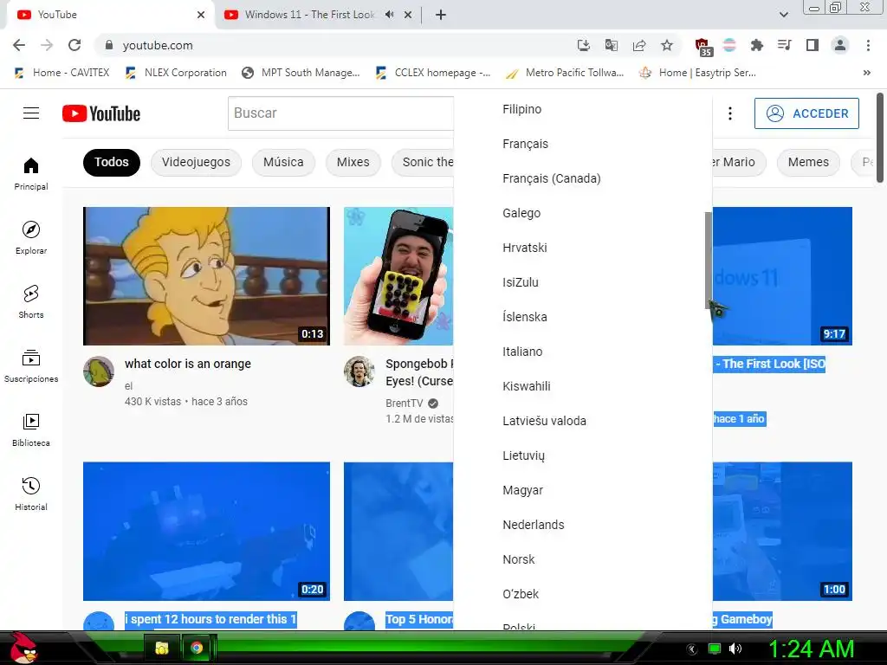Open uBlock shield extension showing 35
This screenshot has width=887, height=665.
[x=702, y=47]
